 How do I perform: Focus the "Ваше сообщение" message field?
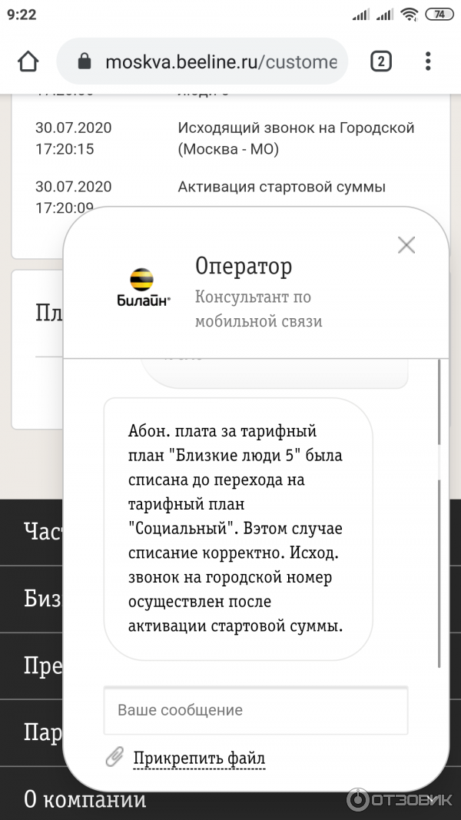point(255,710)
